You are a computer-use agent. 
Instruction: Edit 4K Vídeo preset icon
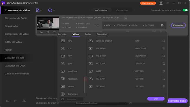(164, 48)
